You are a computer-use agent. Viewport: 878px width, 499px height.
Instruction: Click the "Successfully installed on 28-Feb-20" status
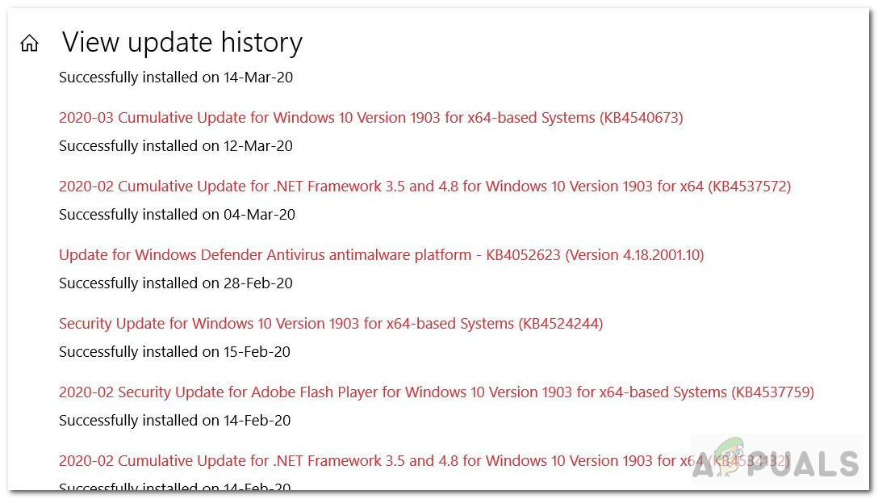click(175, 283)
